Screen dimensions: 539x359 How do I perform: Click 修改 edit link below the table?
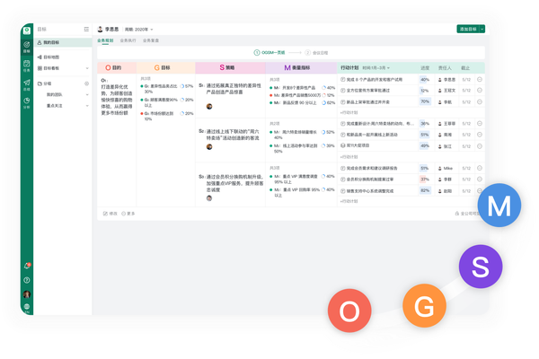[x=110, y=214]
